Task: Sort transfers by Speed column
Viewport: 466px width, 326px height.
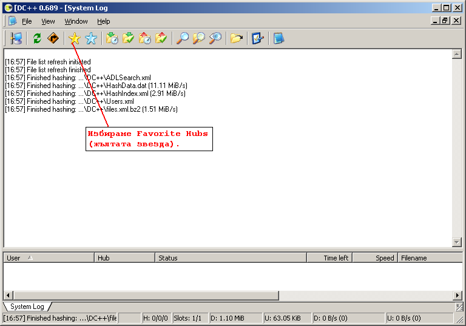Action: coord(375,258)
